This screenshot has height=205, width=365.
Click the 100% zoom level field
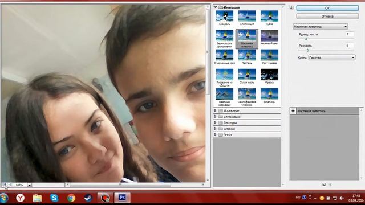19,184
